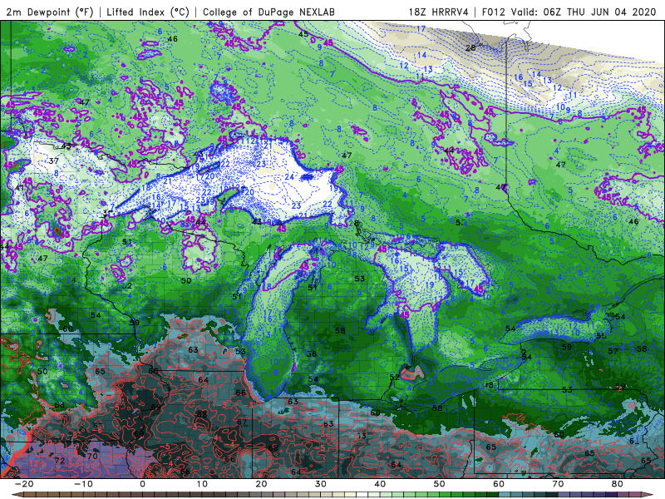
Task: Click the '40' color scale label
Action: 380,484
